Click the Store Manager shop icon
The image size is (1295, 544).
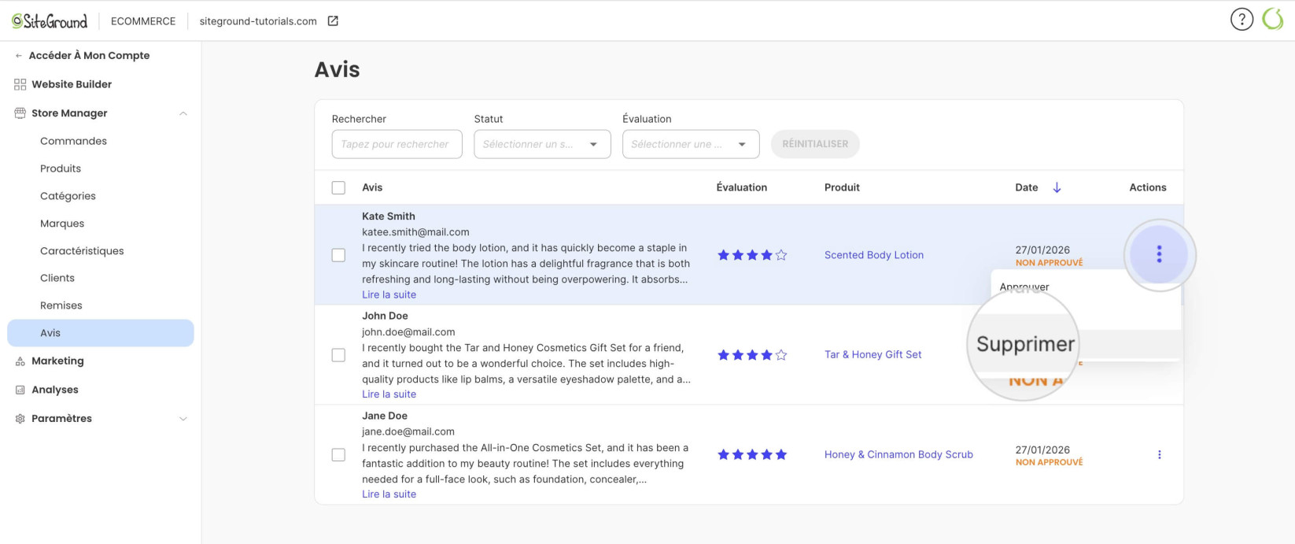point(20,113)
